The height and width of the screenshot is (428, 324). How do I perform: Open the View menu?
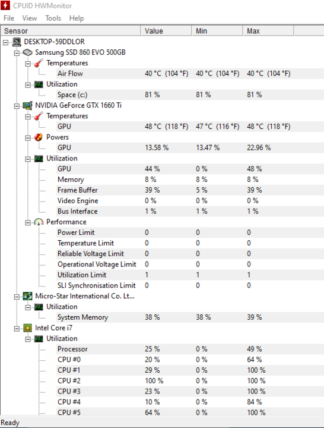30,18
